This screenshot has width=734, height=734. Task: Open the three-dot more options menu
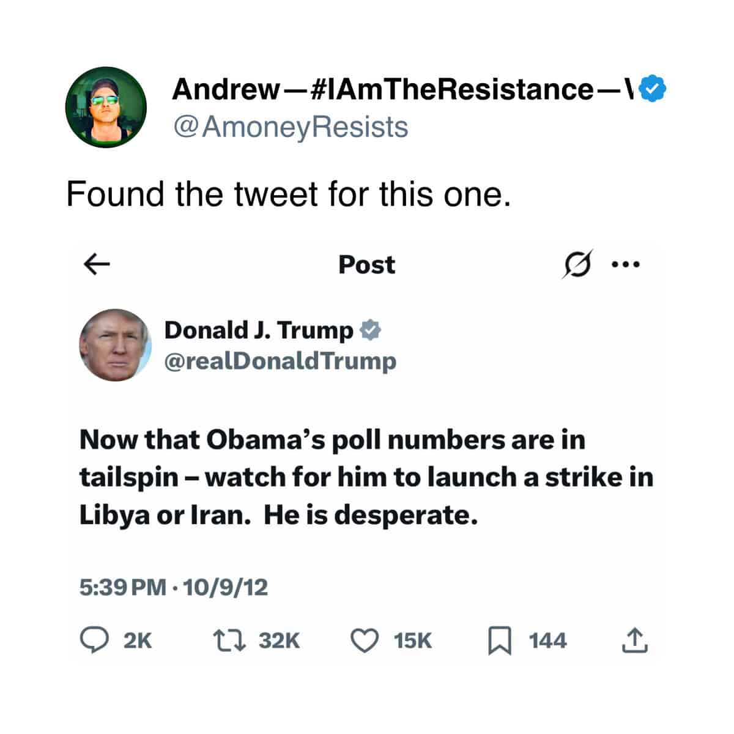click(626, 265)
